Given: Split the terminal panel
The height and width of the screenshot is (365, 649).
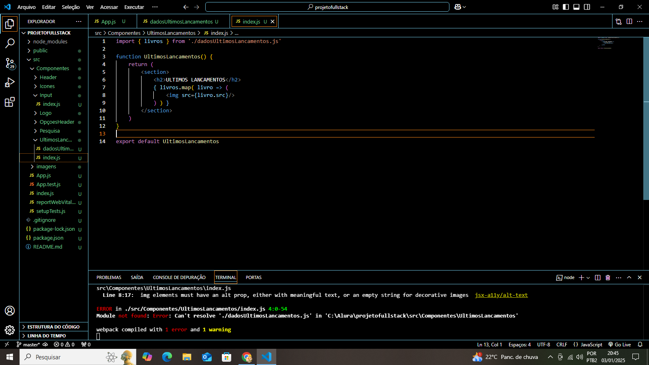Looking at the screenshot, I should tap(597, 277).
